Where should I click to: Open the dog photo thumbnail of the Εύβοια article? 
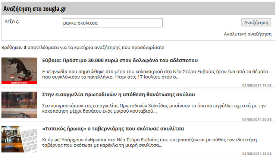(x=19, y=69)
